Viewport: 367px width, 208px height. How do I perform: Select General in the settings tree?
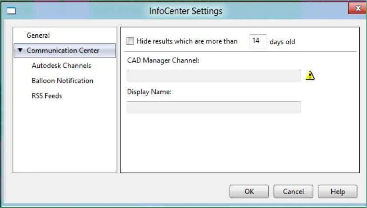38,36
